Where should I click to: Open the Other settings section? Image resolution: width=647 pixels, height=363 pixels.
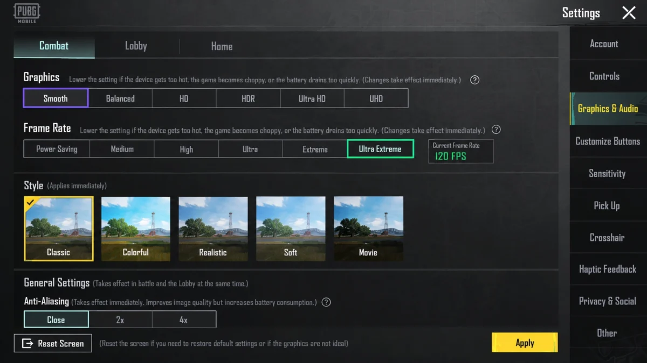(x=608, y=333)
